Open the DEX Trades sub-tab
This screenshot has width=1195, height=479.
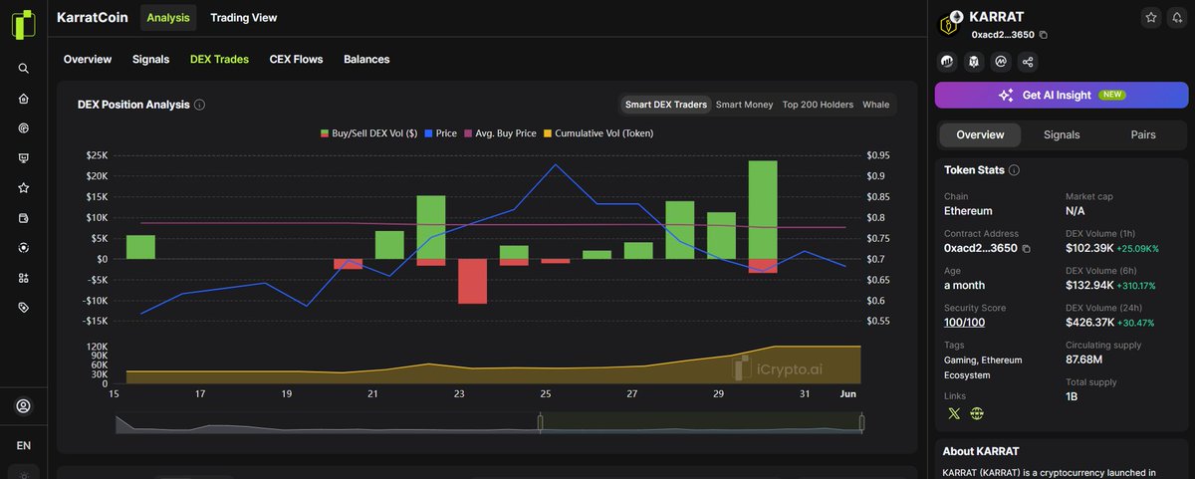(x=219, y=59)
